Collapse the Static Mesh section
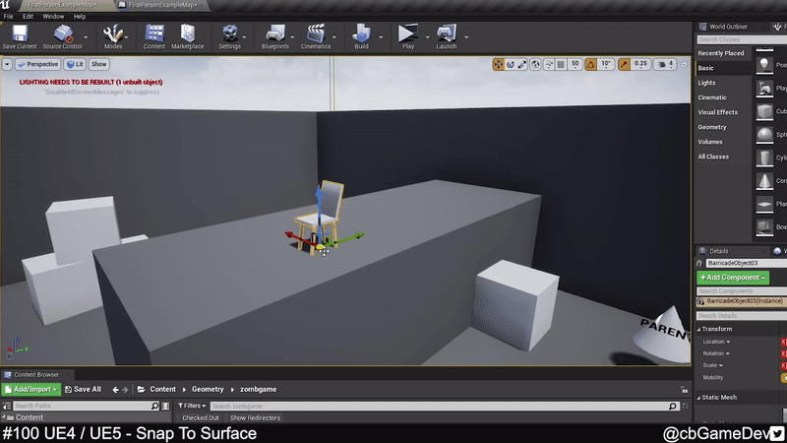This screenshot has width=787, height=443. [x=698, y=398]
